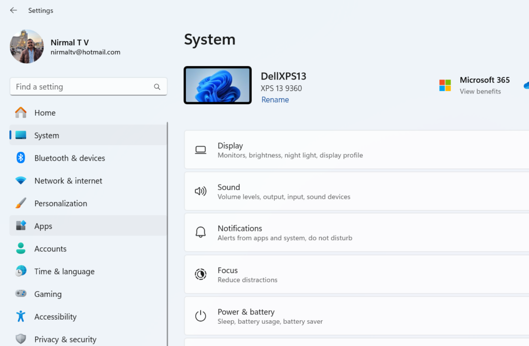The width and height of the screenshot is (529, 346).
Task: Click the Personalization paintbrush icon
Action: (21, 203)
